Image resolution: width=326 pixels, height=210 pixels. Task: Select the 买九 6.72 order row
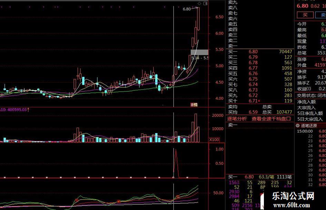(260, 96)
